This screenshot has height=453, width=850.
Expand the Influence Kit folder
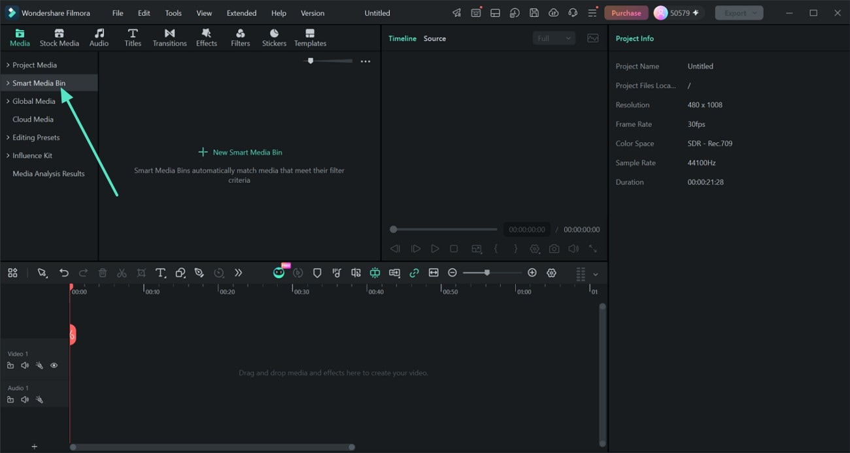tap(8, 155)
